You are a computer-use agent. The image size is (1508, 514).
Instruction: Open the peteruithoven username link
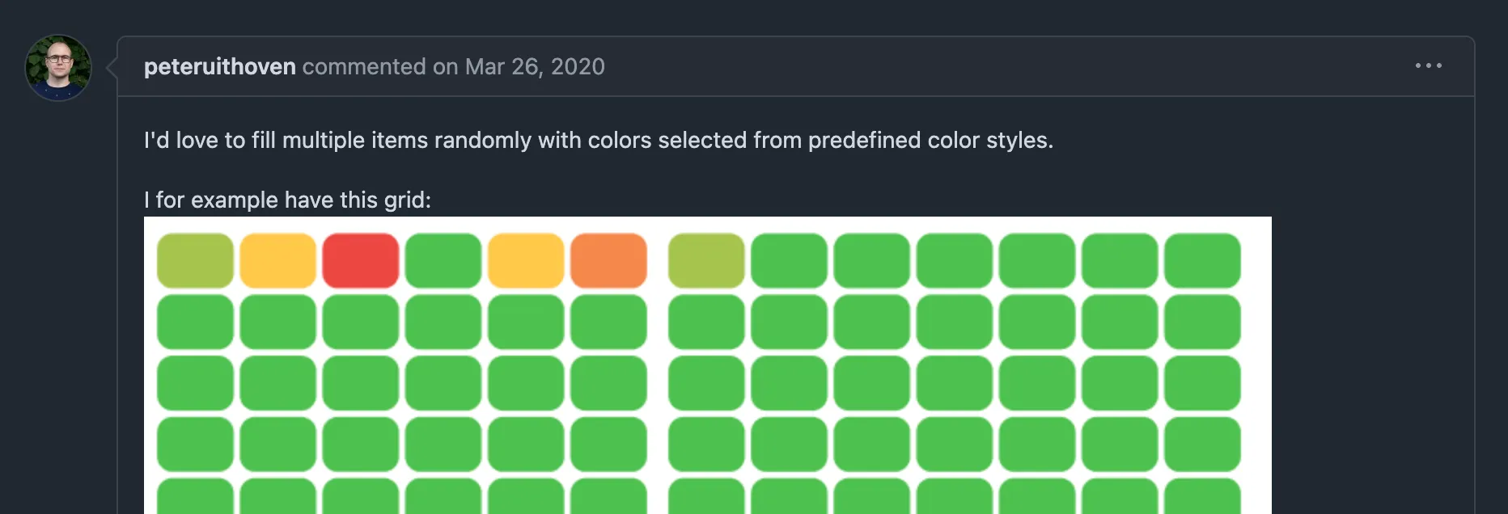(x=220, y=66)
